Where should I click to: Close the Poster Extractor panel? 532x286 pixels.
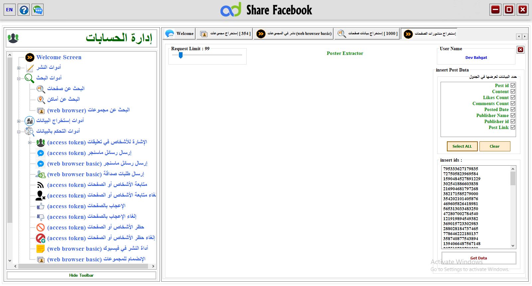coord(520,50)
